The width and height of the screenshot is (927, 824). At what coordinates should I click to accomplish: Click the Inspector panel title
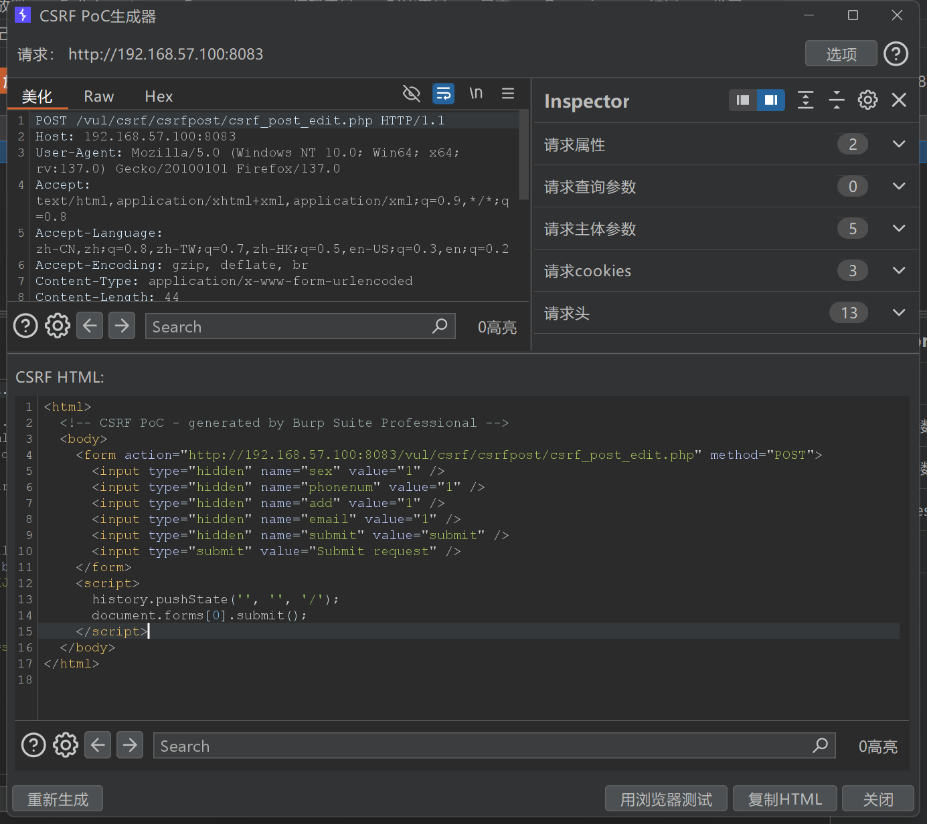[587, 101]
